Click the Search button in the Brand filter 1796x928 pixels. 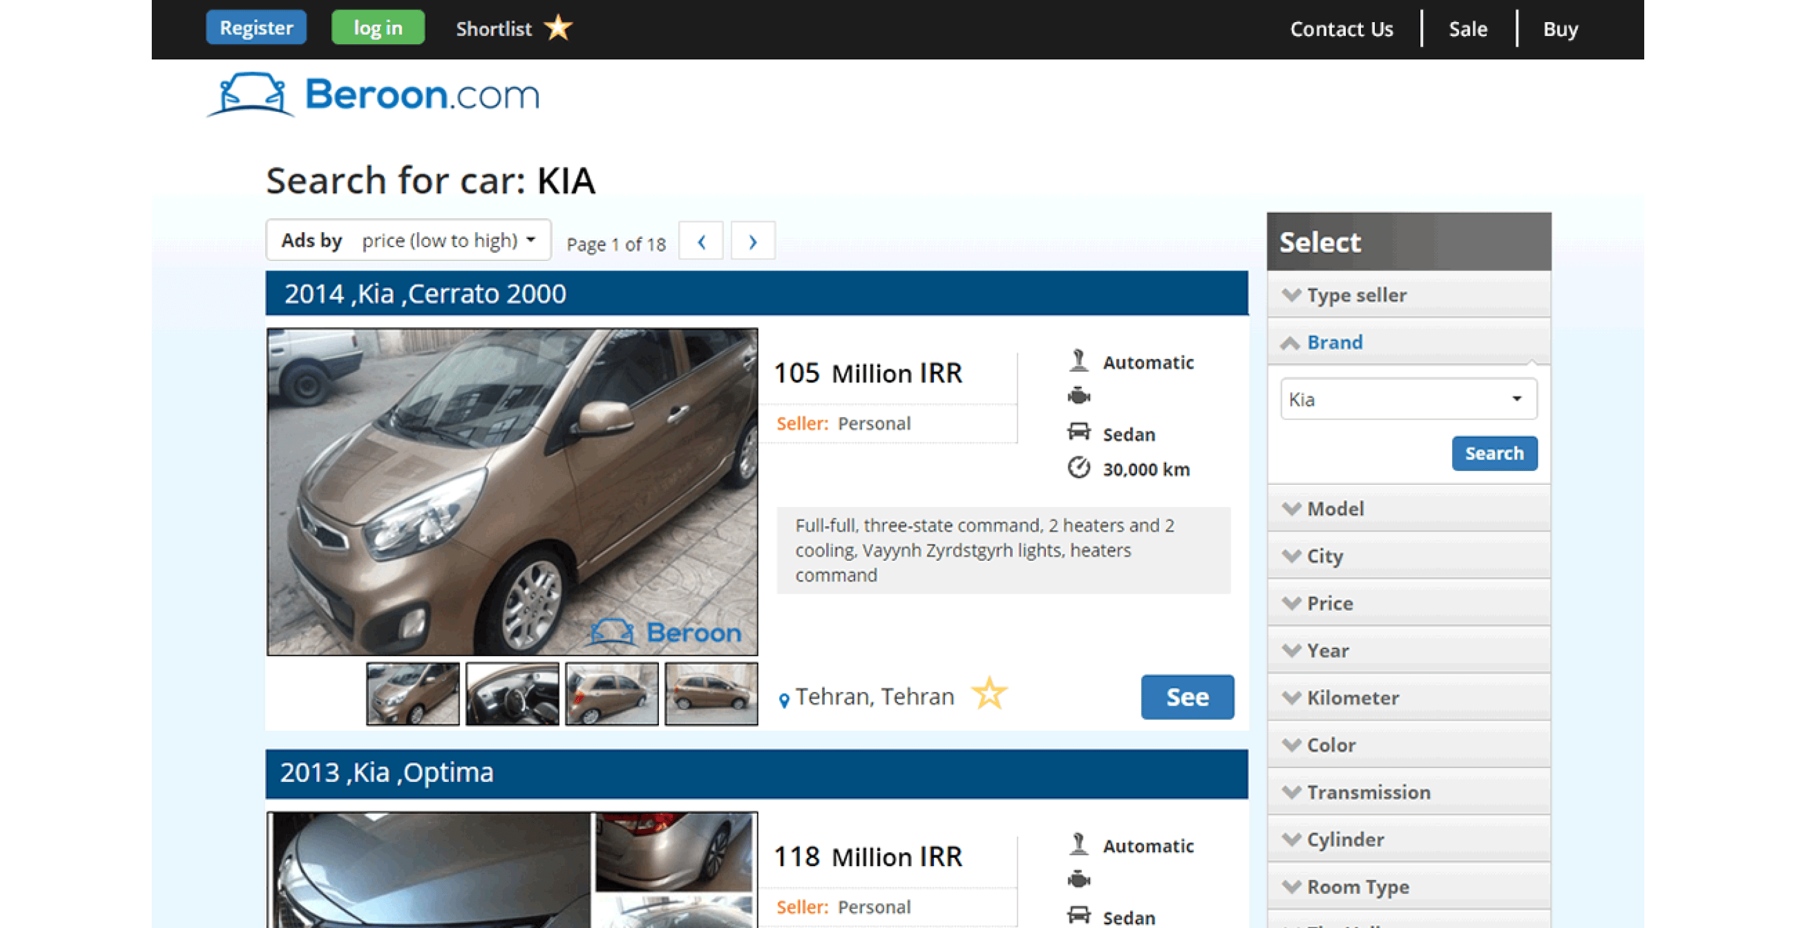point(1494,453)
